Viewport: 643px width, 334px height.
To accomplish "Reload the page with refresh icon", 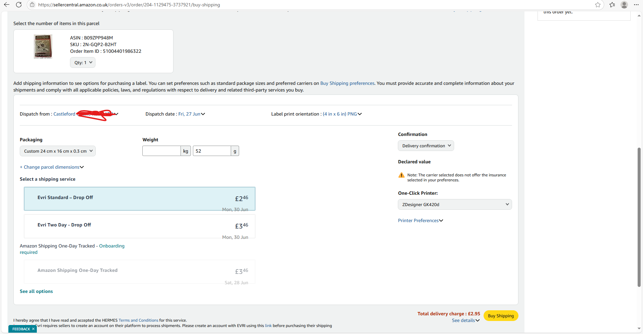I will coord(19,5).
